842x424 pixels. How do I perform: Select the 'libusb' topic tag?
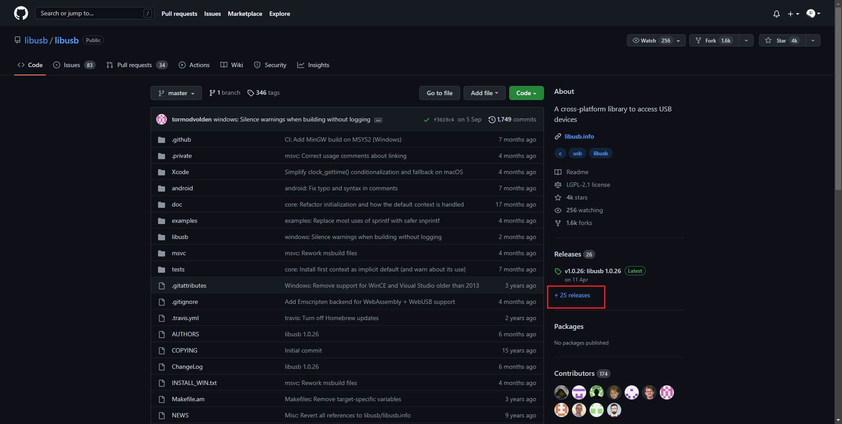pyautogui.click(x=601, y=153)
